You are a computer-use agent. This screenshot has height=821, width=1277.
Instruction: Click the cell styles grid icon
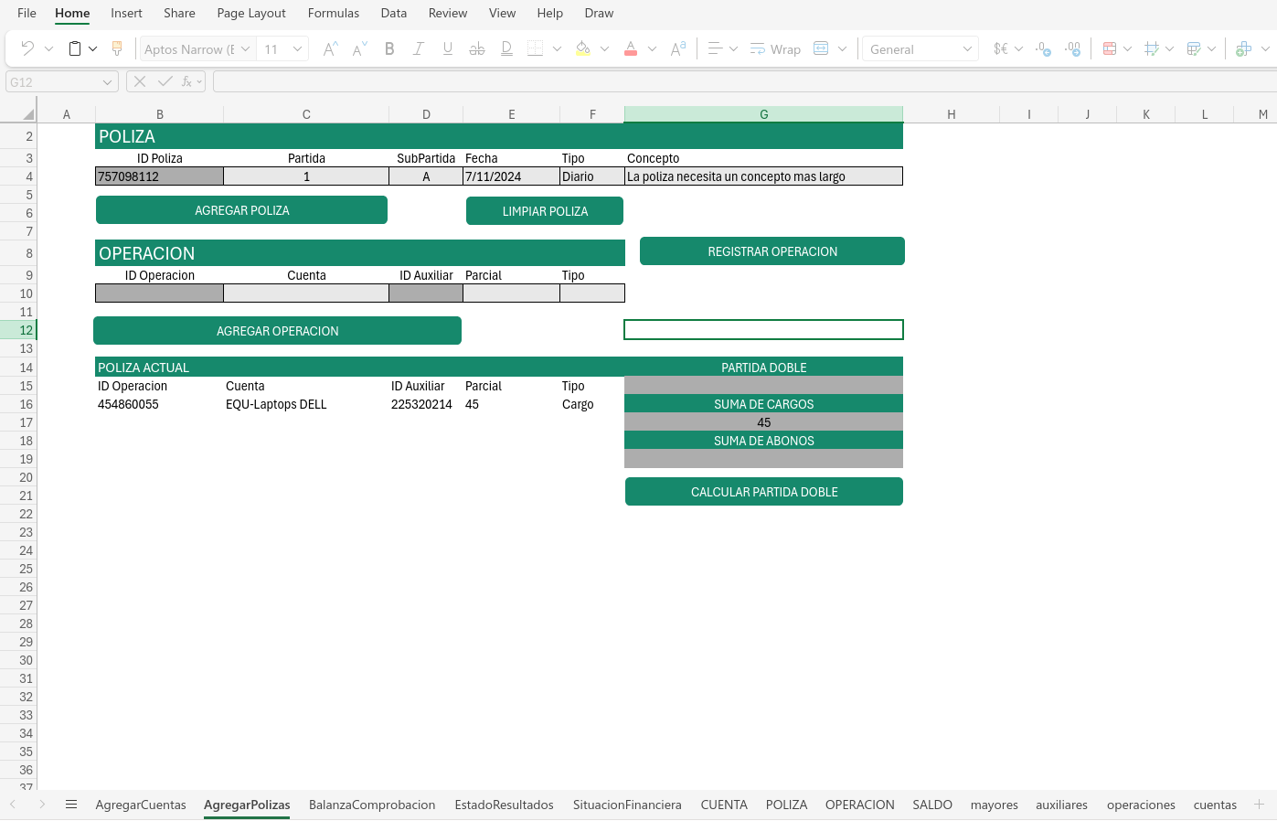tap(1152, 48)
